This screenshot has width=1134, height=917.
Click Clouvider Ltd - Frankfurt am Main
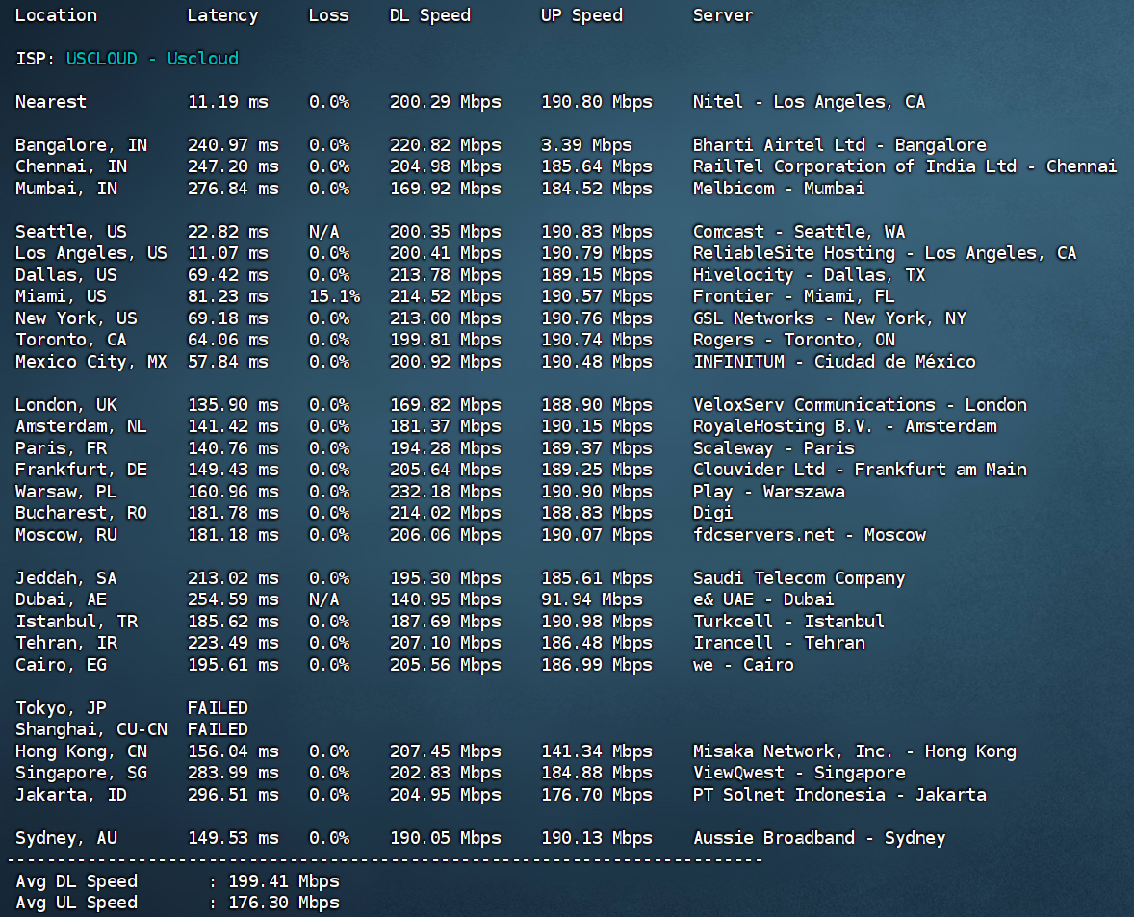click(860, 471)
